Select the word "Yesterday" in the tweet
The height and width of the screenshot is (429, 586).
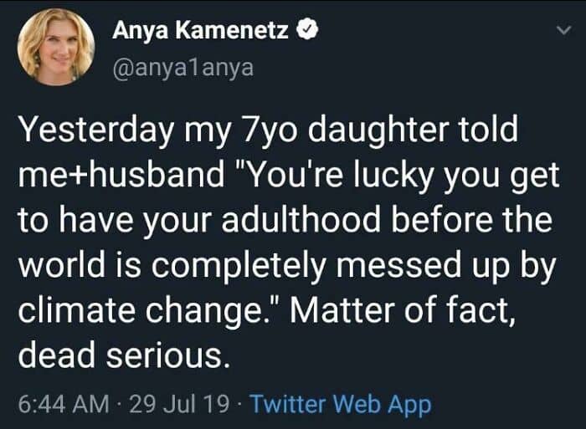(96, 131)
